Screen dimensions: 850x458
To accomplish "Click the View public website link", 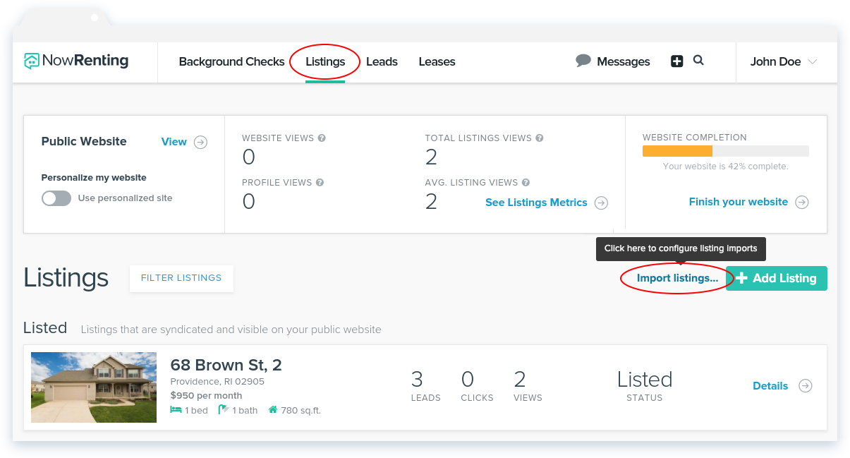I will point(174,142).
